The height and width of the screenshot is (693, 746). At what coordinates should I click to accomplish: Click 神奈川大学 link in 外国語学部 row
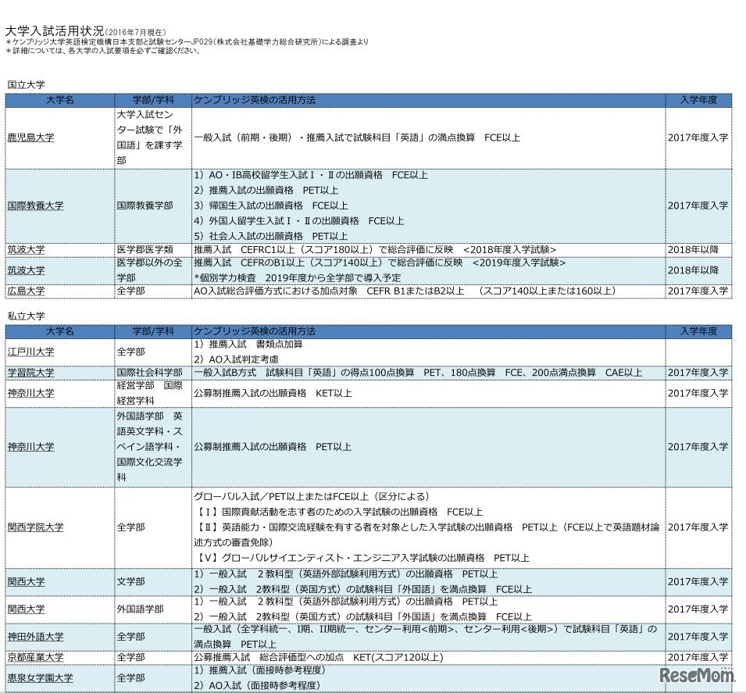(x=30, y=447)
